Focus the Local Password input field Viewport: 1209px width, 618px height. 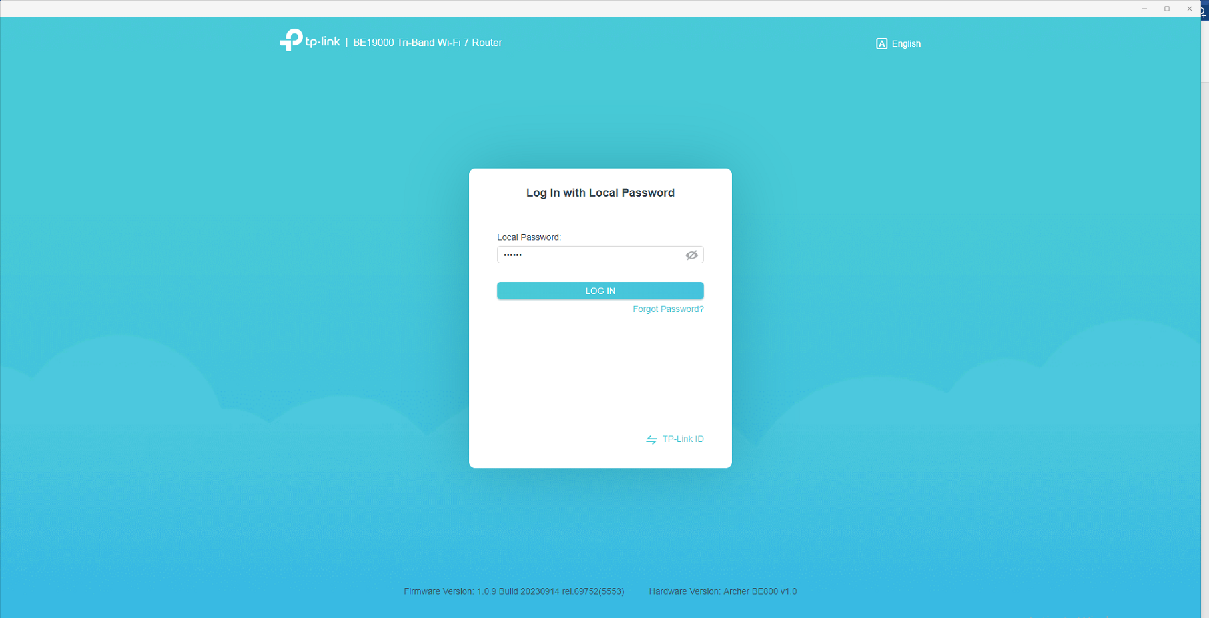[600, 255]
